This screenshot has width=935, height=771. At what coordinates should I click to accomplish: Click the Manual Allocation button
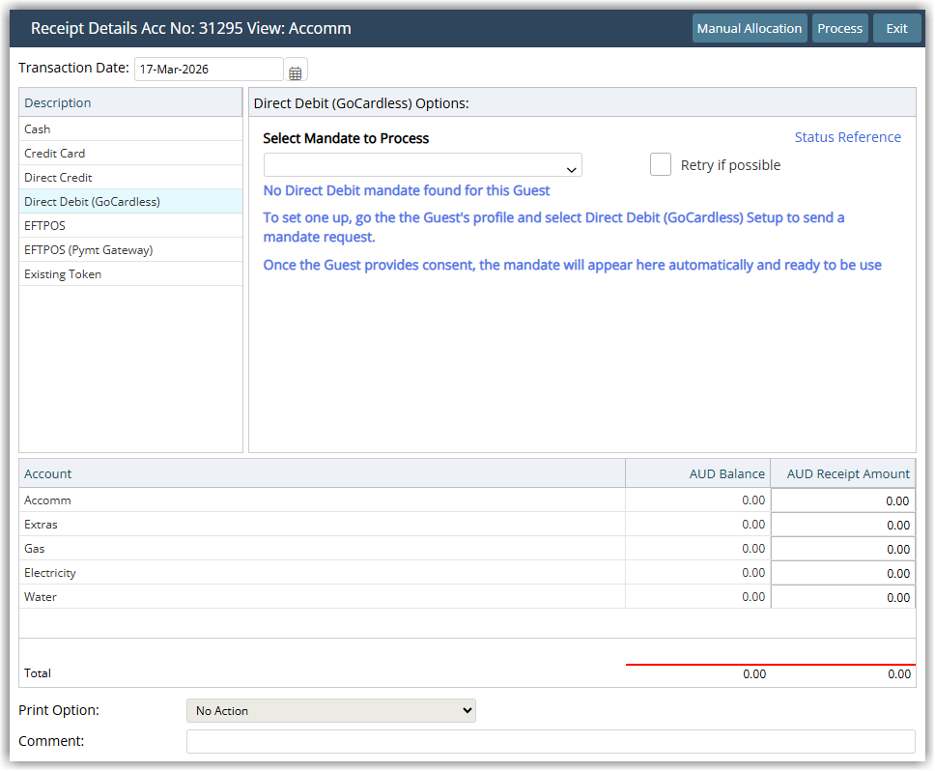coord(749,29)
